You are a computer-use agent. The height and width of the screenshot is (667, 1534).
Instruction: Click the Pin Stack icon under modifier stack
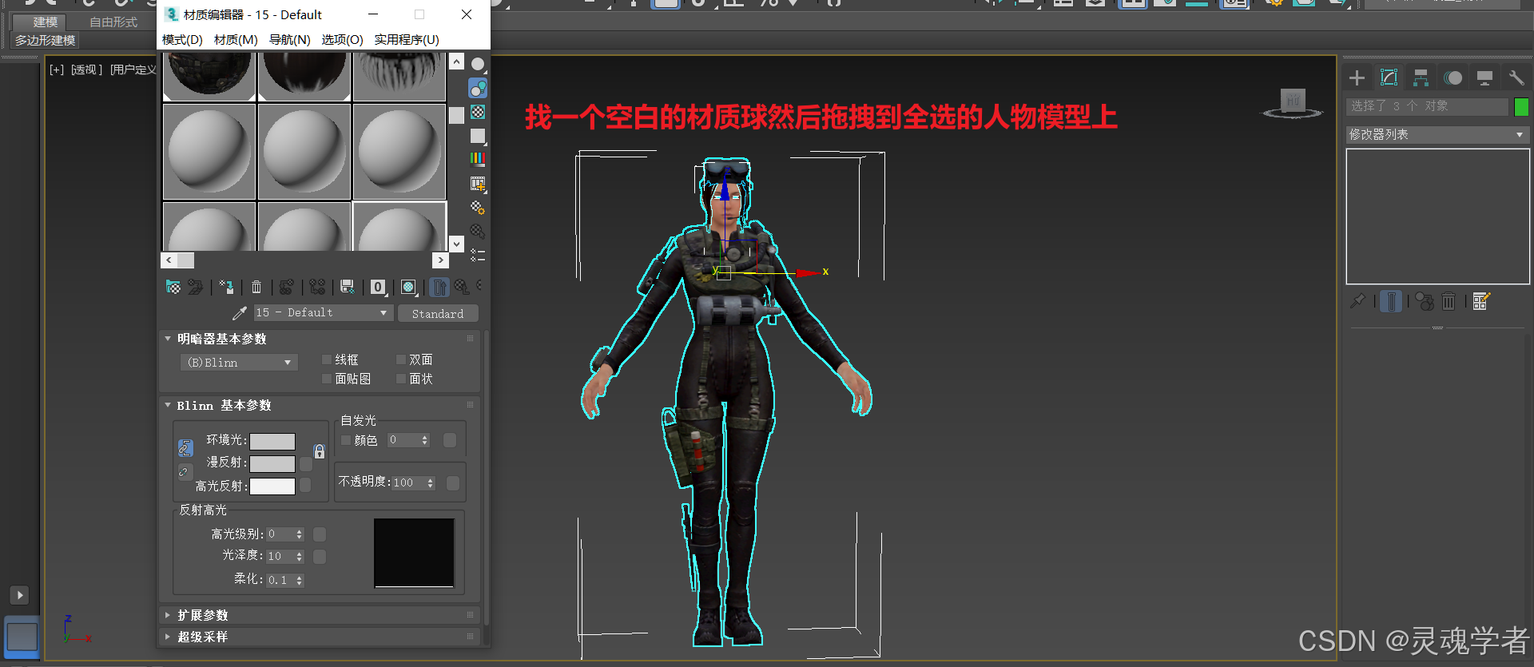click(x=1357, y=301)
